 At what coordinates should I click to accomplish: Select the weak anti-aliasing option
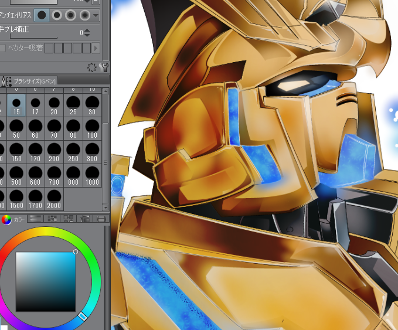click(x=57, y=15)
